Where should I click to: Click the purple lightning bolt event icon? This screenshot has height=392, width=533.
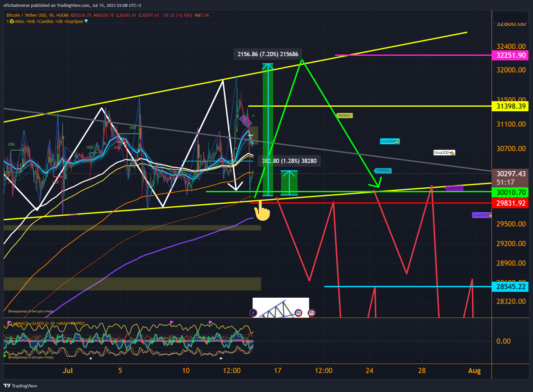tap(253, 313)
